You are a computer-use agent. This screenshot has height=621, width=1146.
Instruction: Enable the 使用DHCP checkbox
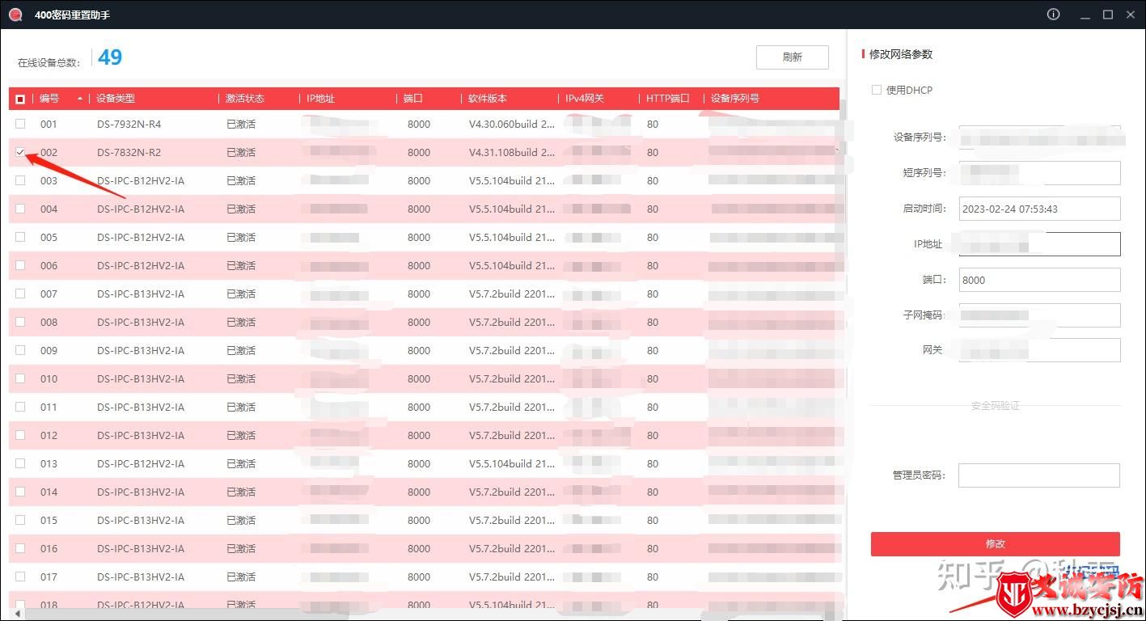click(x=876, y=90)
